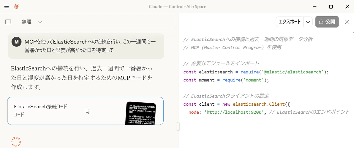Screen dimensions: 354x148
Task: Minimize the Claude window
Action: 314,7
